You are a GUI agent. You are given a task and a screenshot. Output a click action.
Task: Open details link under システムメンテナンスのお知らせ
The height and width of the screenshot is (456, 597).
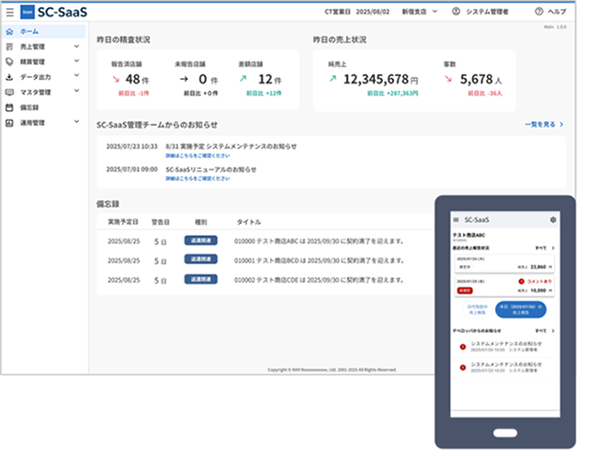click(197, 156)
